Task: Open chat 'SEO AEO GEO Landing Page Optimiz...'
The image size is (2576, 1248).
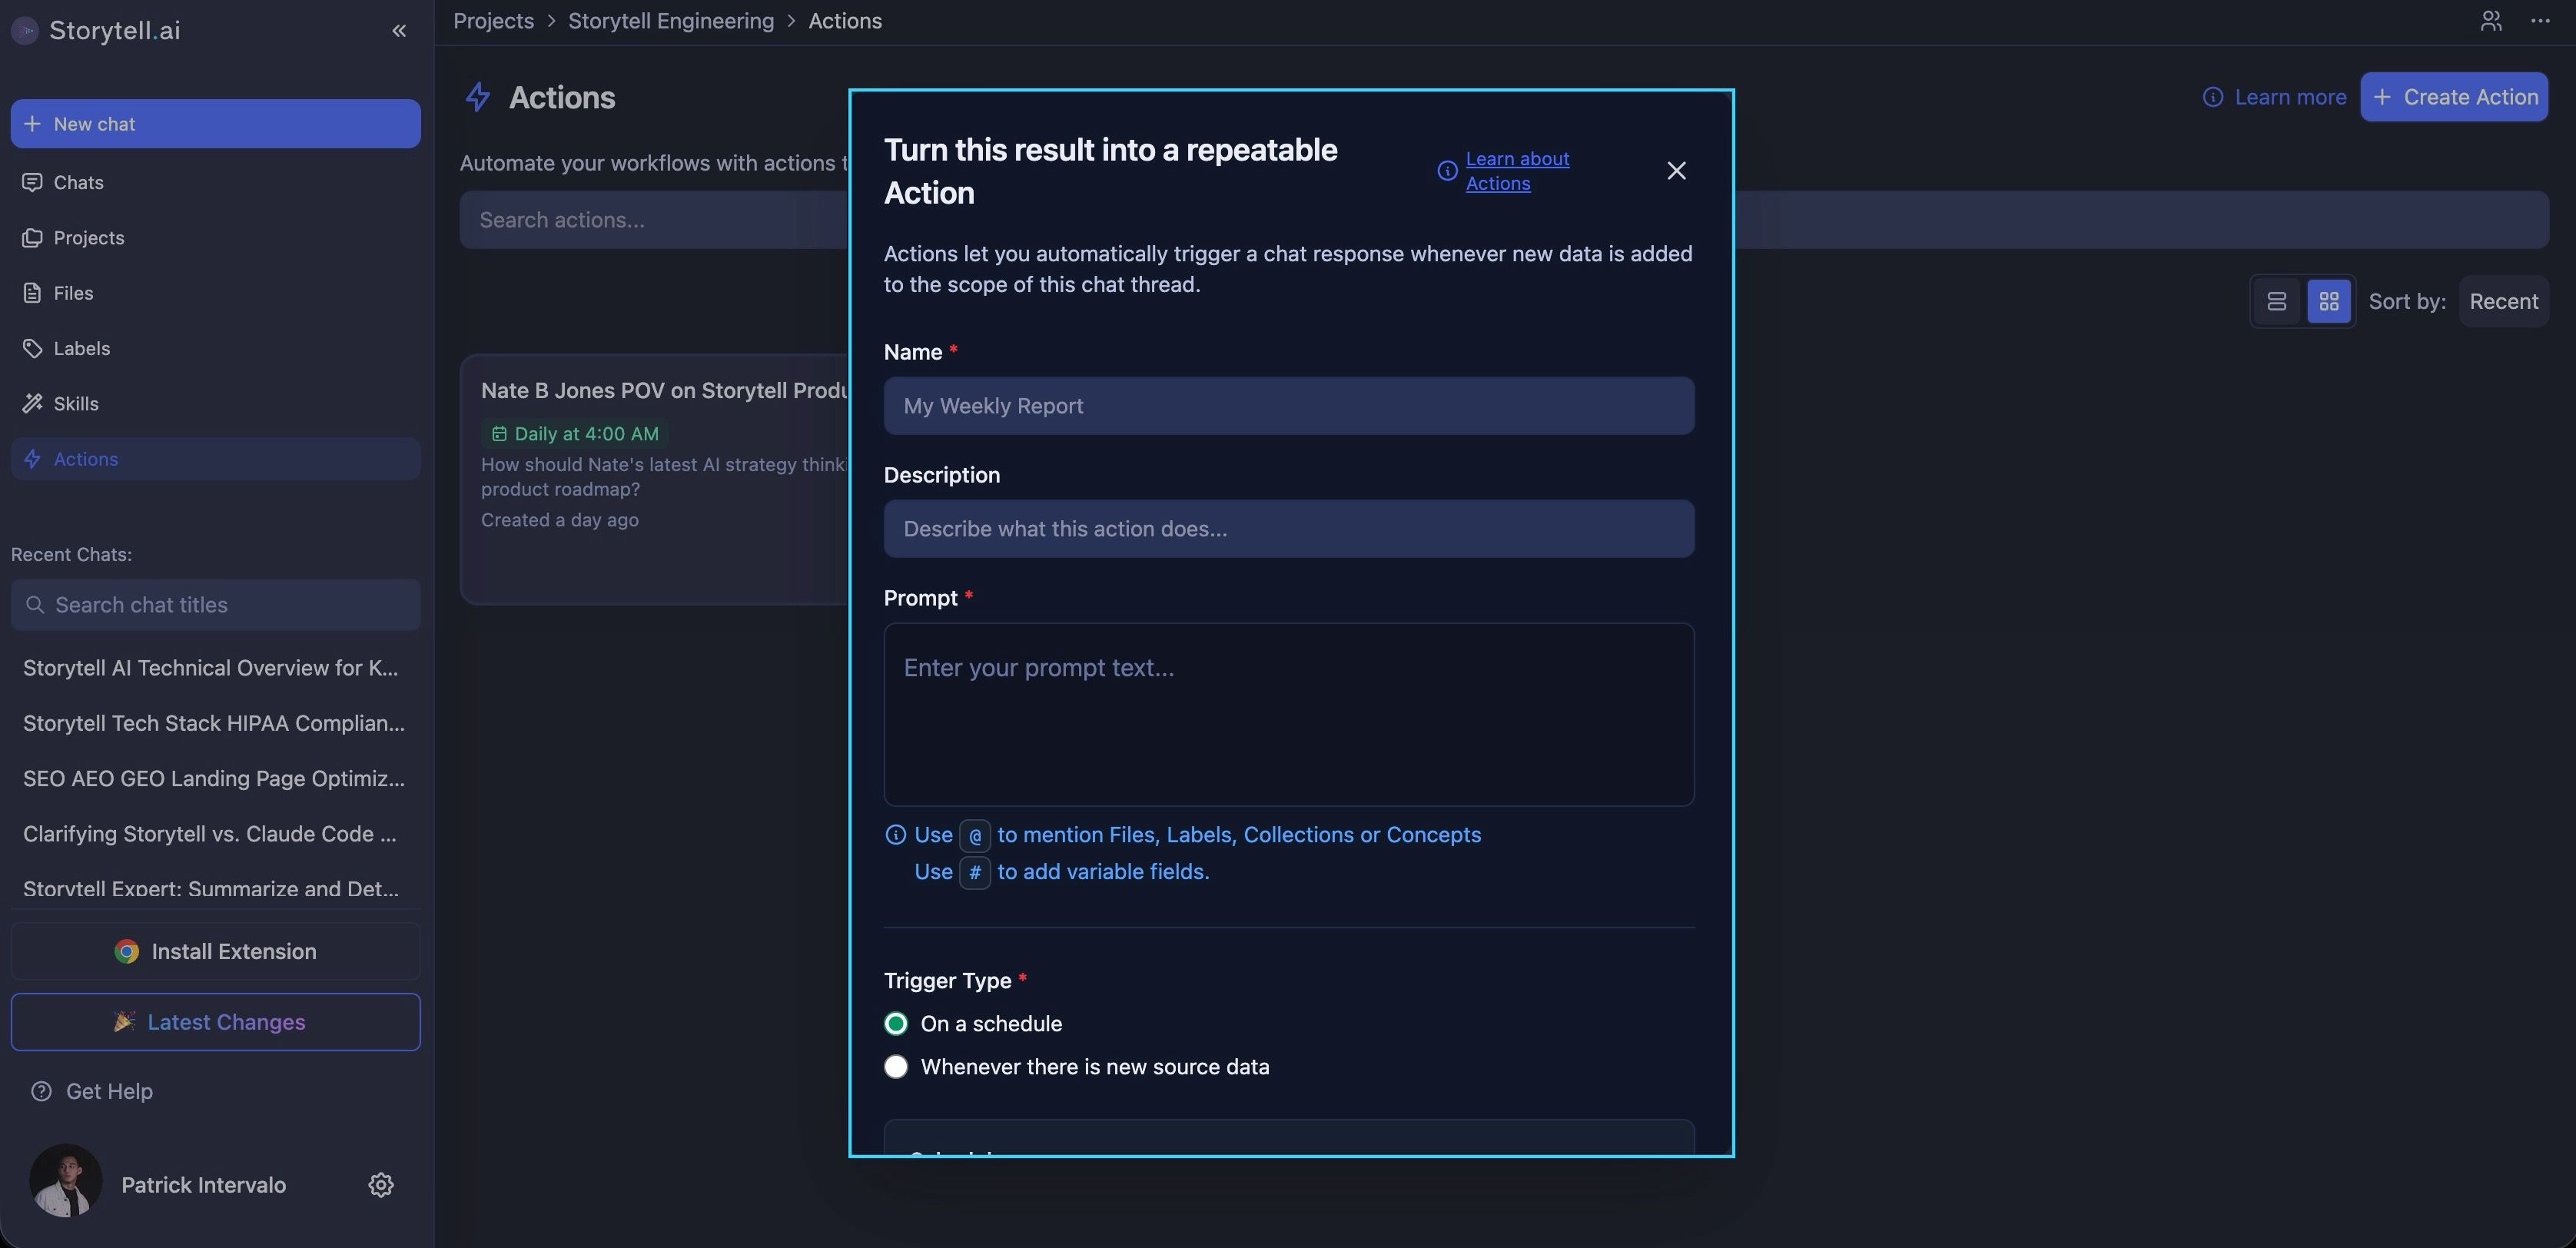Action: pyautogui.click(x=214, y=778)
